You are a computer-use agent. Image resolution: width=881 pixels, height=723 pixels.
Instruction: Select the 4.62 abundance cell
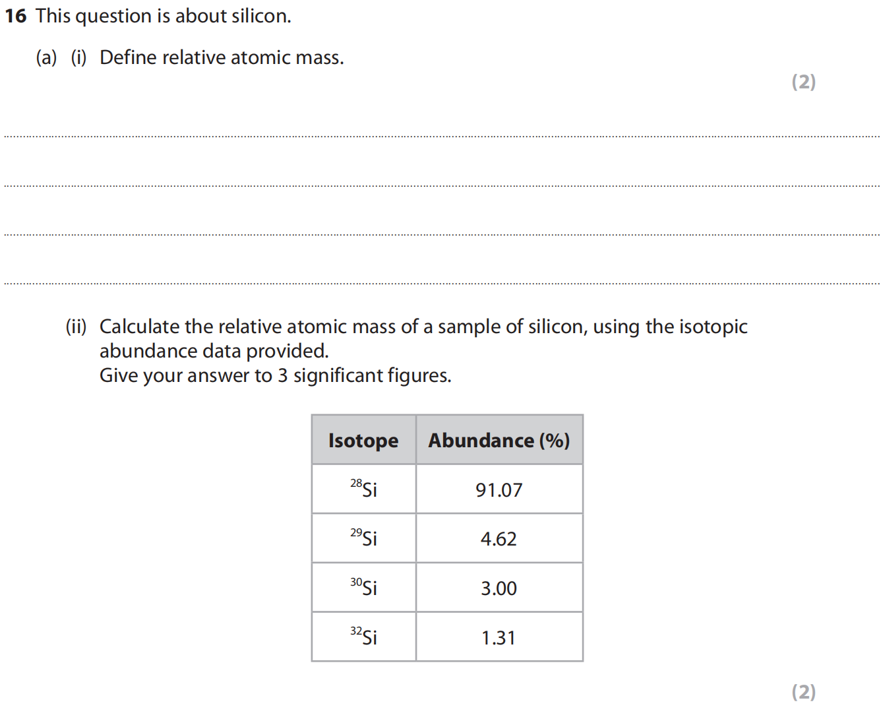[x=499, y=538]
